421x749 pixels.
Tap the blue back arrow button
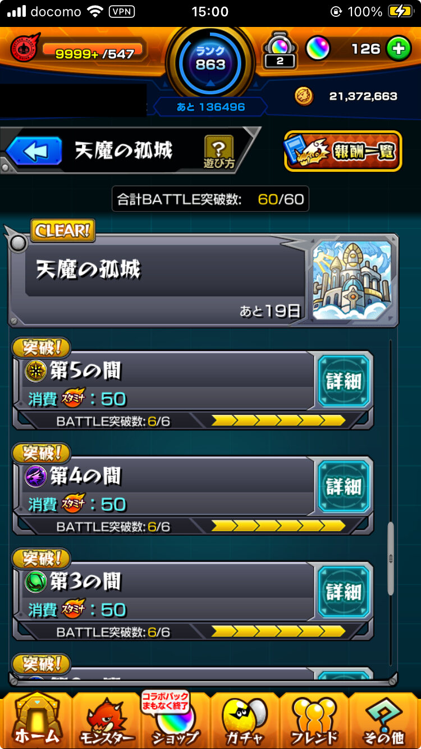point(34,150)
